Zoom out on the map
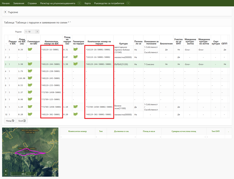 6,175
